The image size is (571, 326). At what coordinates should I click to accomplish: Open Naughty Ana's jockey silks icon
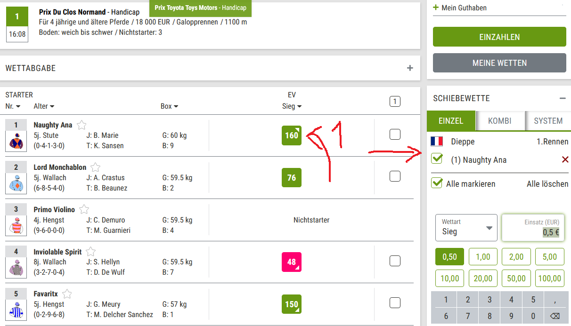(x=16, y=141)
